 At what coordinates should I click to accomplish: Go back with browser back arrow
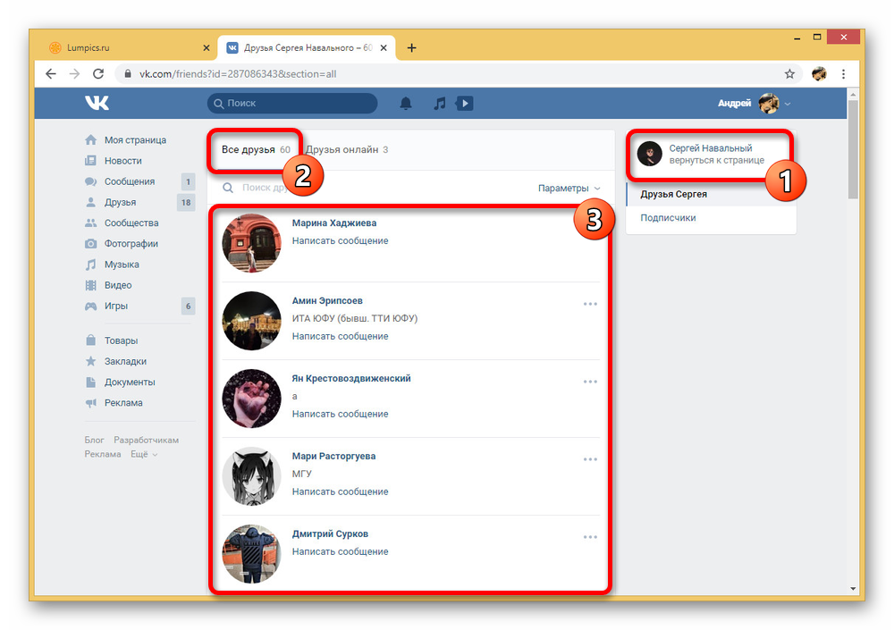(x=51, y=73)
